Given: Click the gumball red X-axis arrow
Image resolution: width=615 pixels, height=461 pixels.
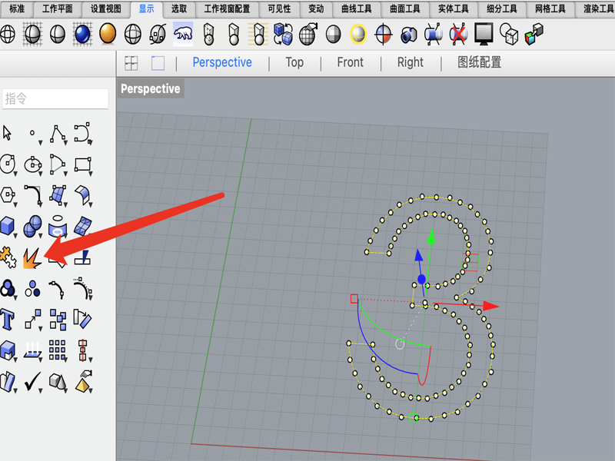Looking at the screenshot, I should [x=490, y=306].
